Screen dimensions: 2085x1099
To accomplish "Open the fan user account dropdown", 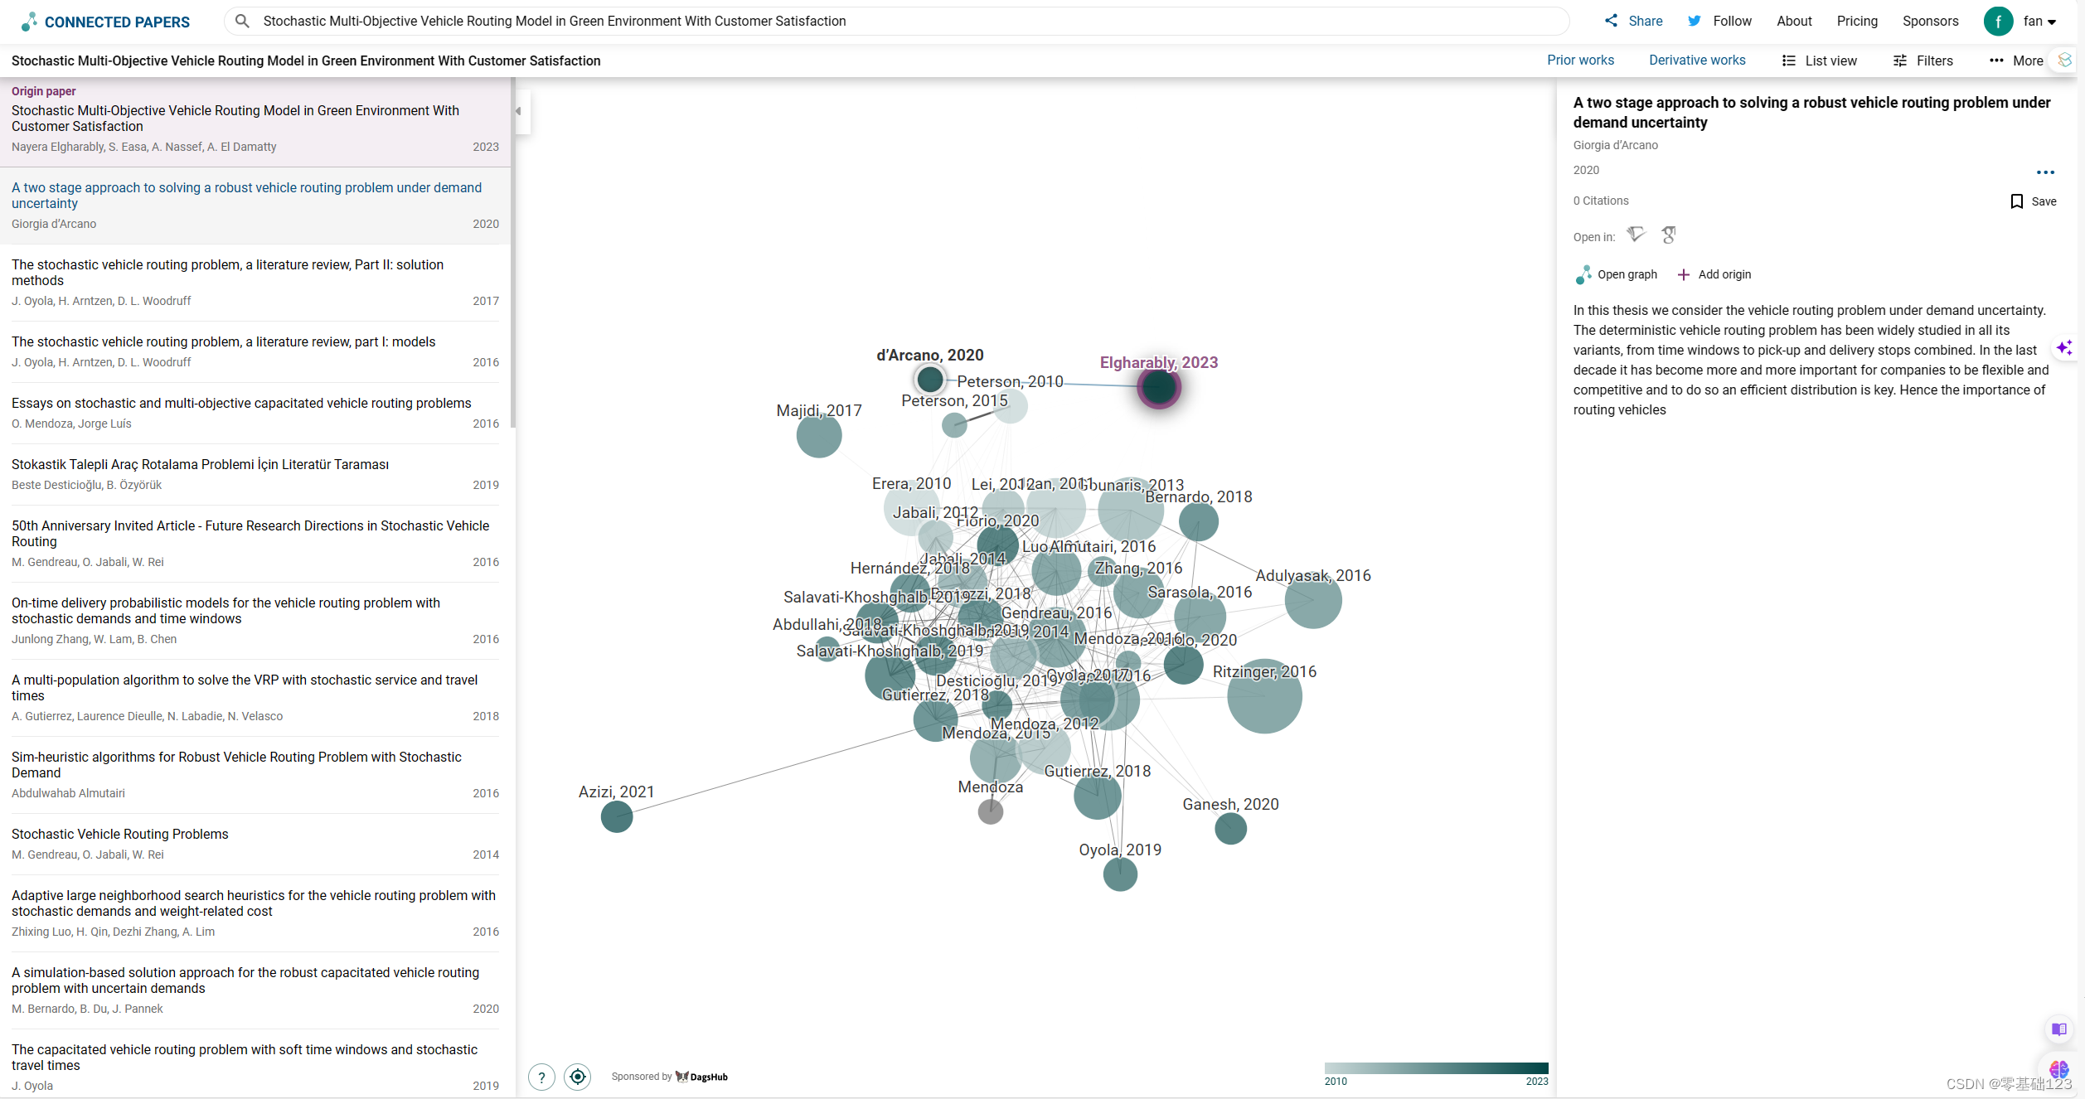I will coord(2039,22).
